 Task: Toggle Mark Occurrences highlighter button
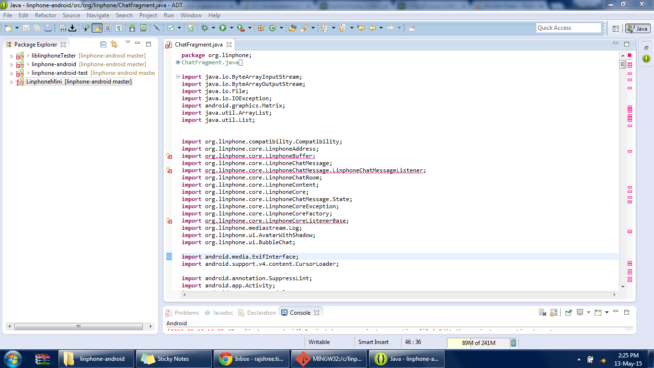coord(97,28)
